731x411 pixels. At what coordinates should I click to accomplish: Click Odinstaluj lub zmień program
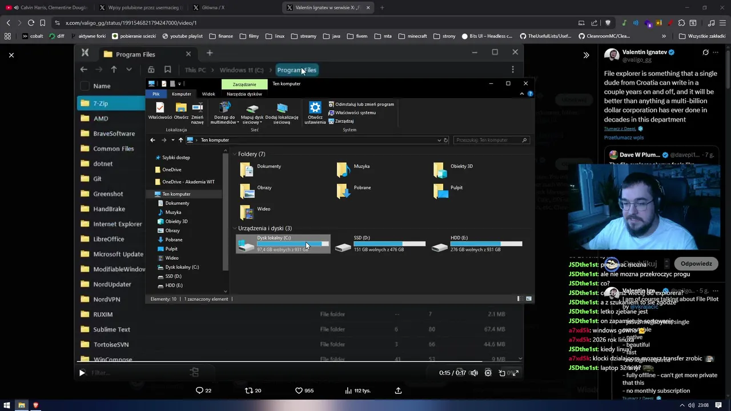pyautogui.click(x=362, y=104)
